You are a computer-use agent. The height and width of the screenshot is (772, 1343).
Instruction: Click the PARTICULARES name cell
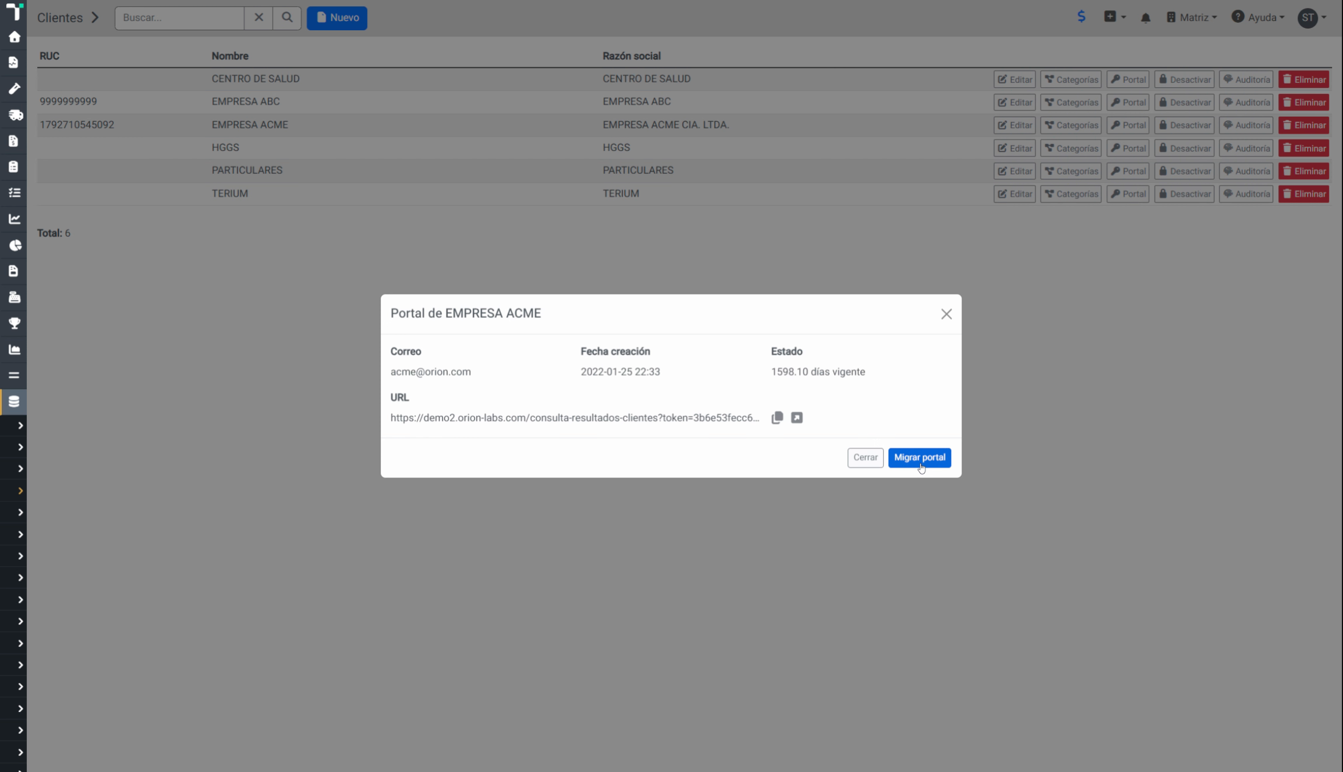(247, 170)
